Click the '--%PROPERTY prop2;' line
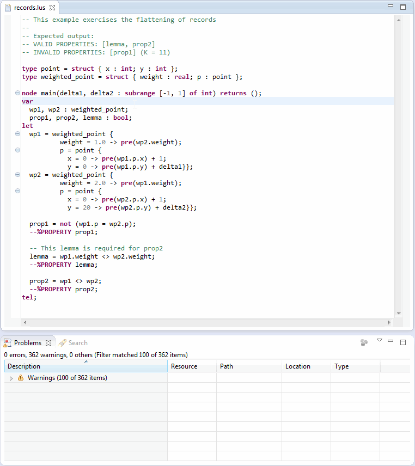415x466 pixels. [x=63, y=289]
